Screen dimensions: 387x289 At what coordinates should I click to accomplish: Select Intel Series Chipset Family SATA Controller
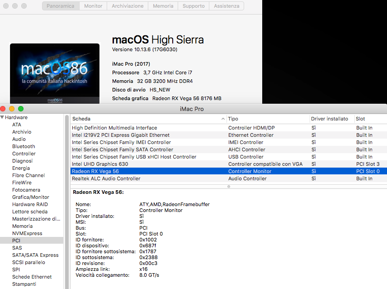point(229,149)
